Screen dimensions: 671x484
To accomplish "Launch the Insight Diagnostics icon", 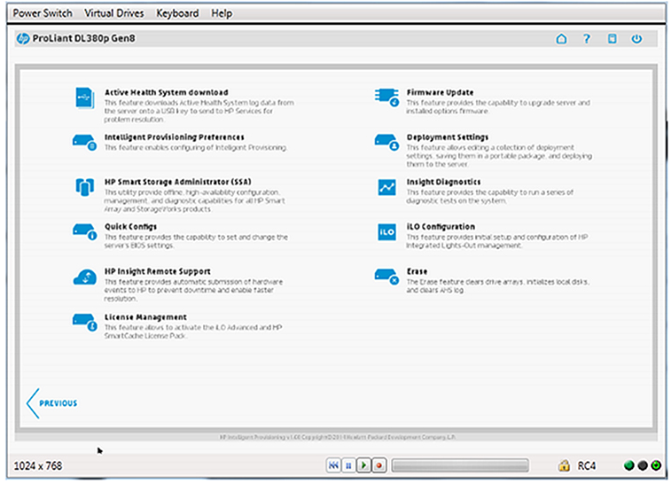I will (x=386, y=187).
